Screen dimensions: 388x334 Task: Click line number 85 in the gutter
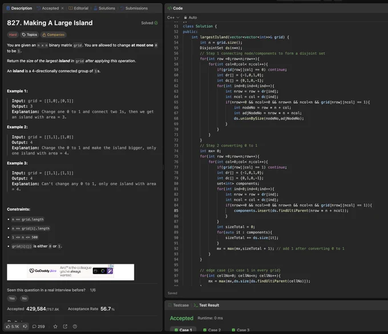(176, 211)
